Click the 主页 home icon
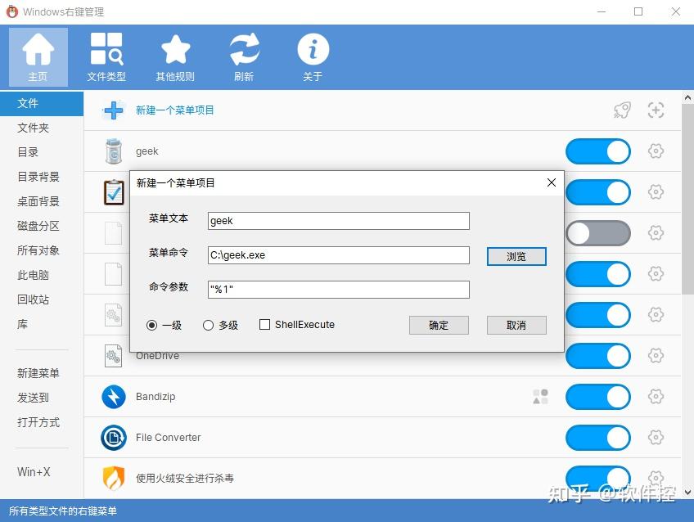Image resolution: width=694 pixels, height=522 pixels. click(x=38, y=56)
